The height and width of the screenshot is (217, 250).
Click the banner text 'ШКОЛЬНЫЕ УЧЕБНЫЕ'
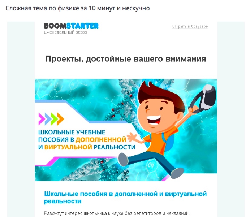(72, 132)
